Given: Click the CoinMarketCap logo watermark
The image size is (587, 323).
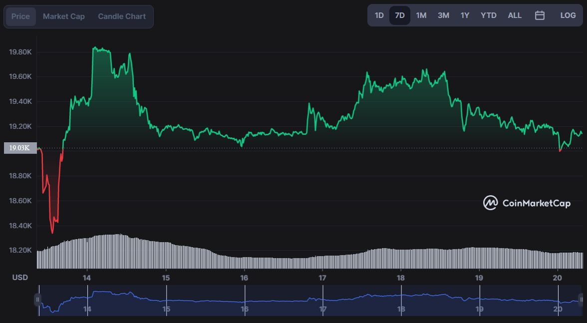Looking at the screenshot, I should 527,203.
